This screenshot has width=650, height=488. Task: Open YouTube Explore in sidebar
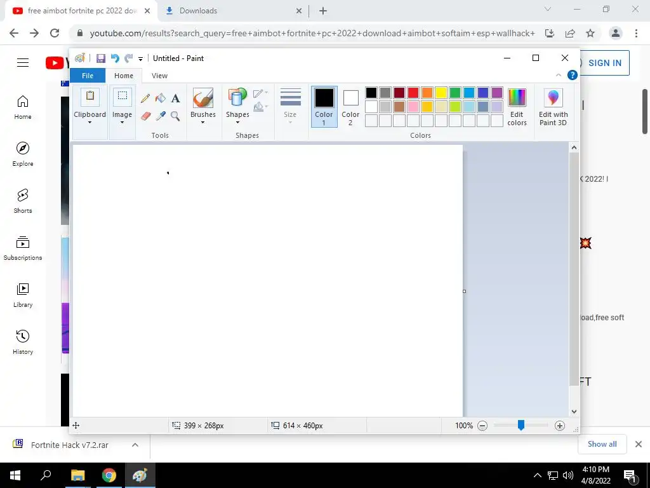click(x=23, y=154)
